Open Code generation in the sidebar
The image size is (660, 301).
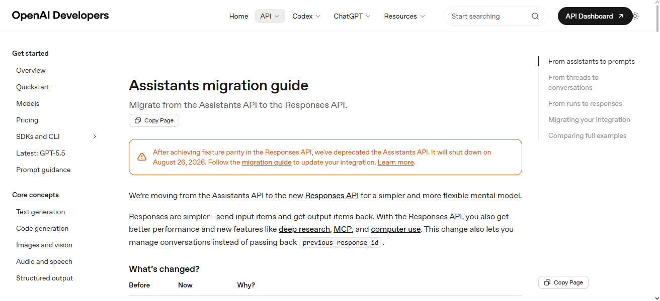pos(42,228)
